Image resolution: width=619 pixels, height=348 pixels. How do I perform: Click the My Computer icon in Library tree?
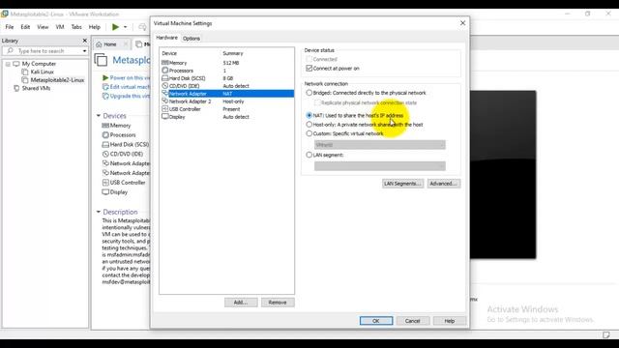(16, 64)
